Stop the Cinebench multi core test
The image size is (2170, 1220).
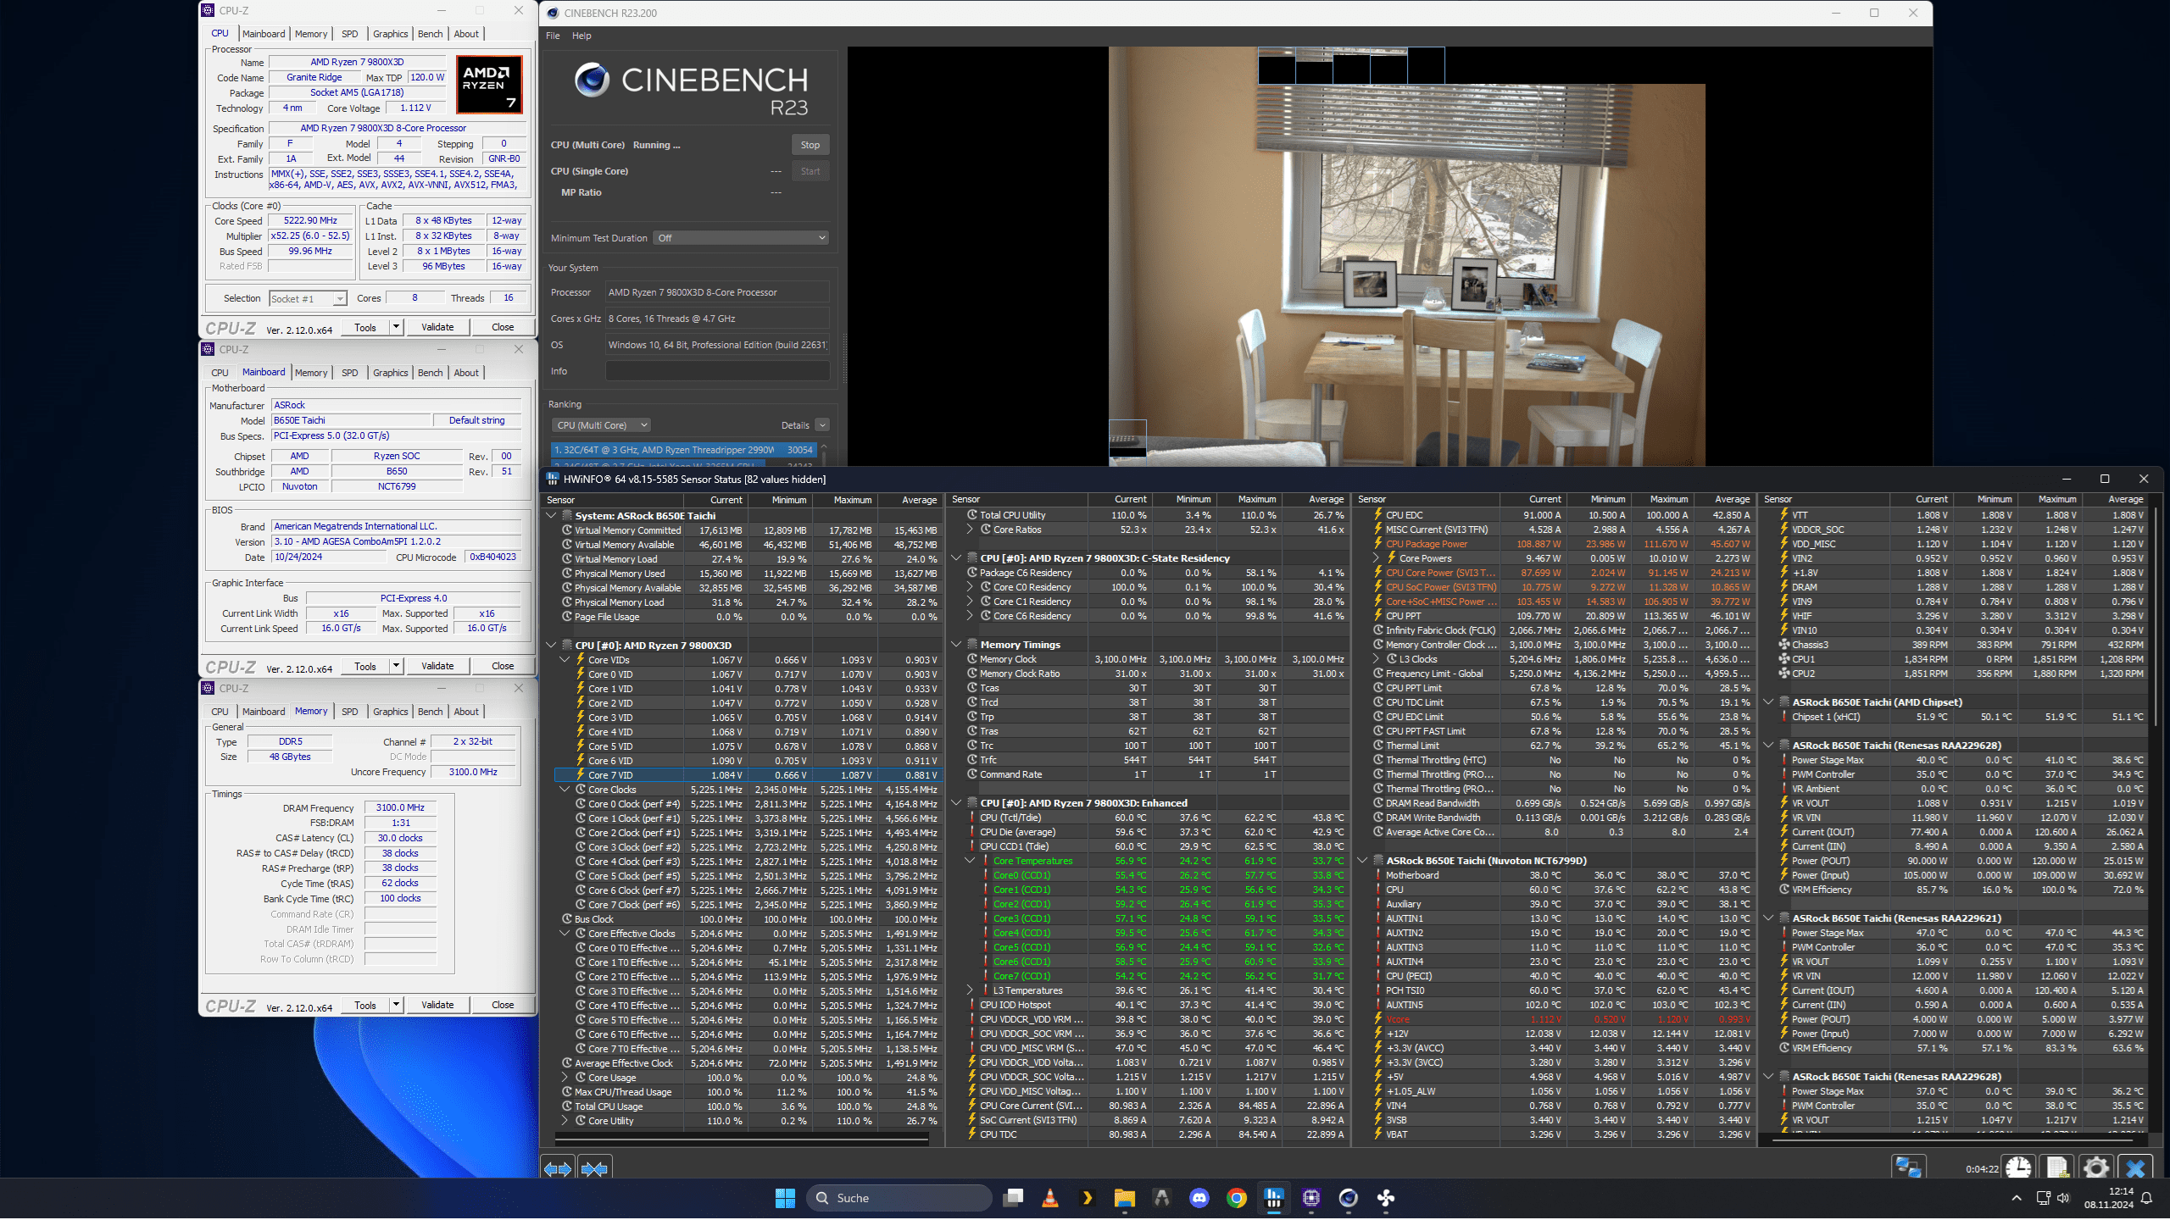(810, 145)
